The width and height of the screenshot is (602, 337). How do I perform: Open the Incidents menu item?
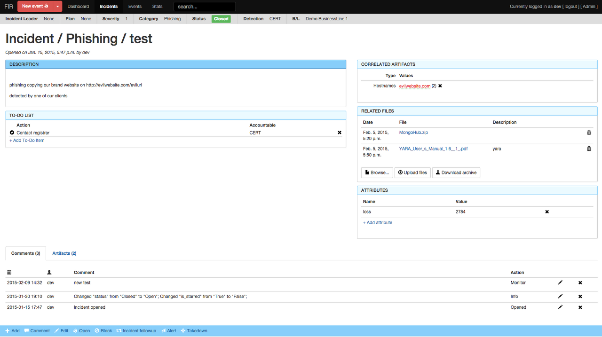point(109,7)
